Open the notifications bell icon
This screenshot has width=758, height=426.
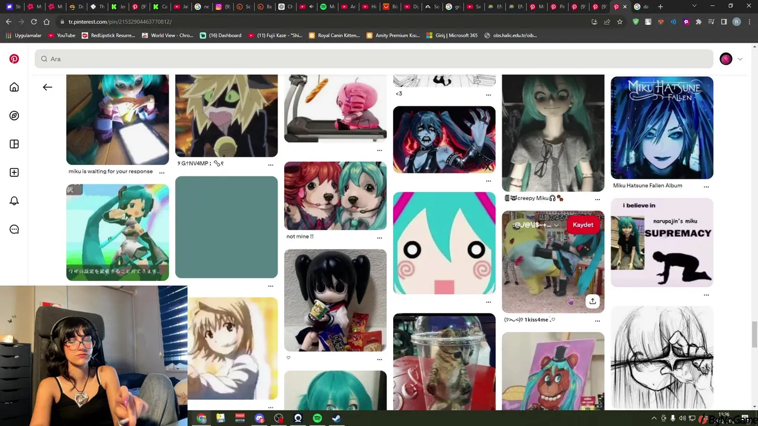[14, 201]
